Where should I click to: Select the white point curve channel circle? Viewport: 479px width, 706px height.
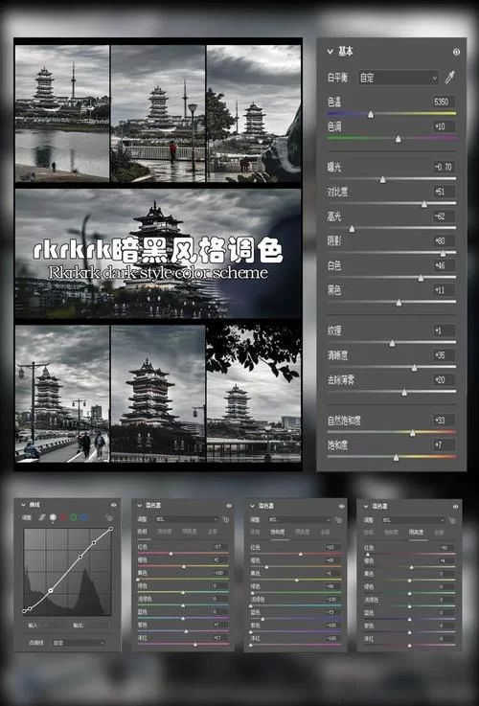coord(53,517)
